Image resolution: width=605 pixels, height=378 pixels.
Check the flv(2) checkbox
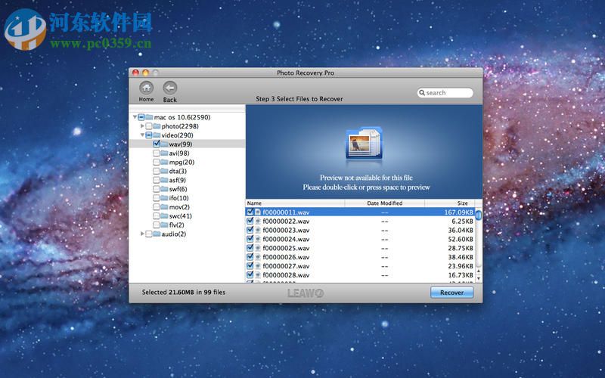click(x=157, y=225)
